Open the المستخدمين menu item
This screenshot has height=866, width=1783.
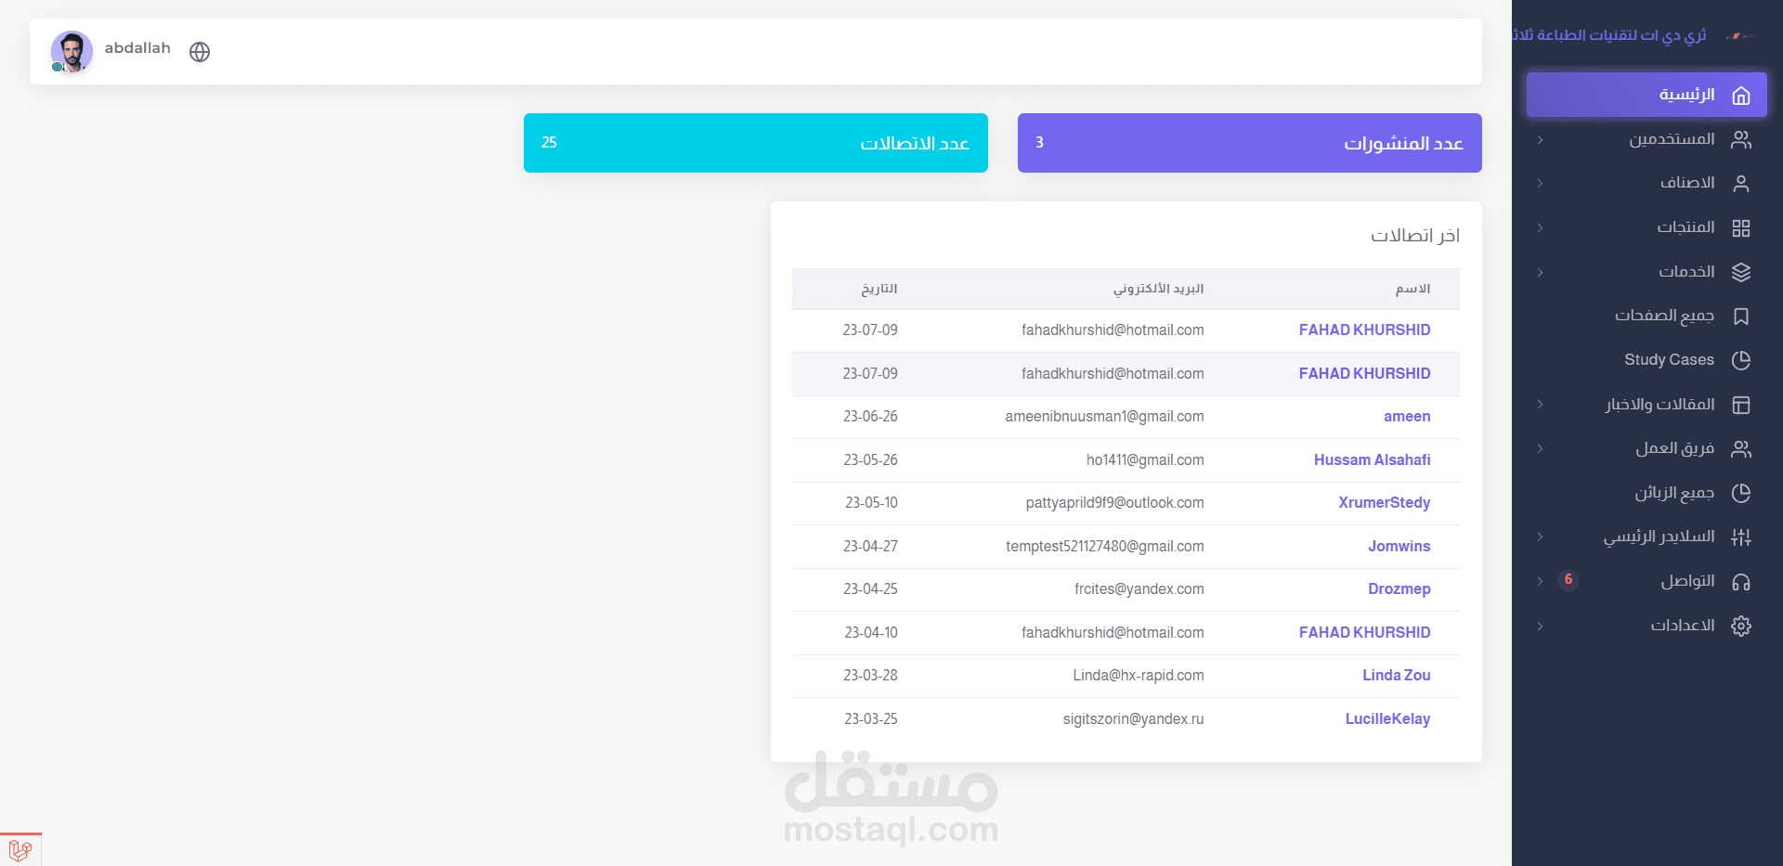[x=1646, y=139]
